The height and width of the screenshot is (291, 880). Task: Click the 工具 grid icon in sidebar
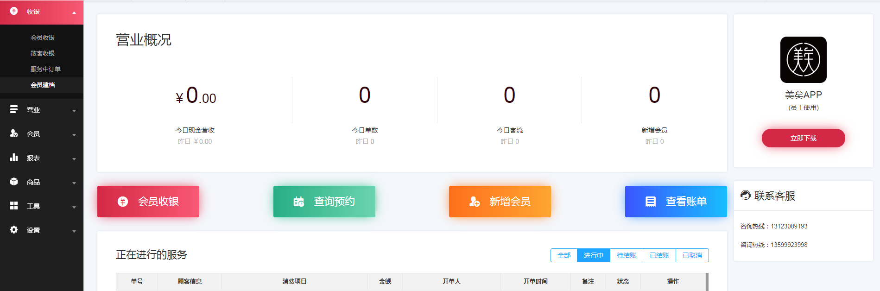(x=14, y=205)
